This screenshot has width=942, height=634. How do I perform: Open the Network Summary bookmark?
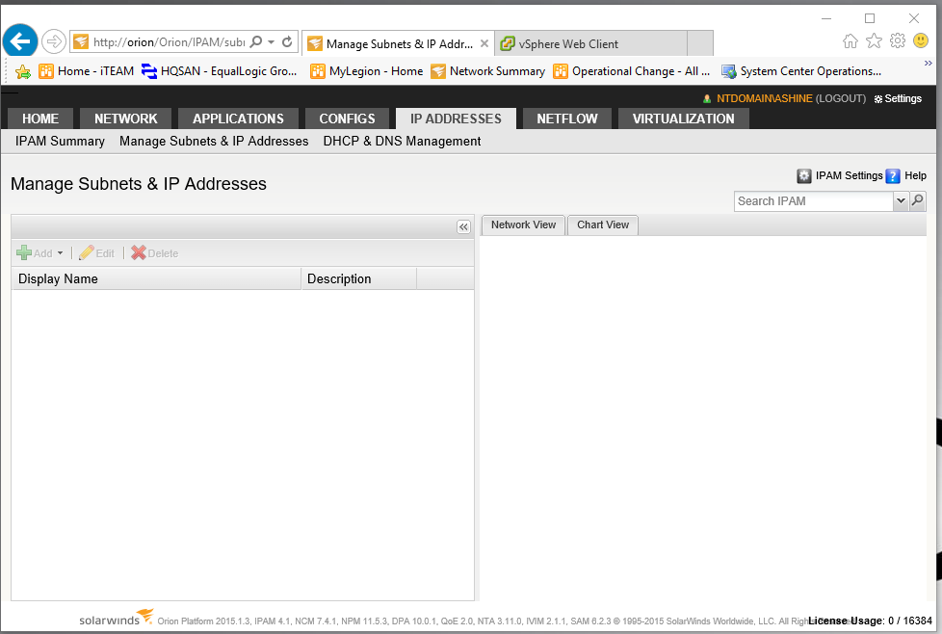[487, 71]
